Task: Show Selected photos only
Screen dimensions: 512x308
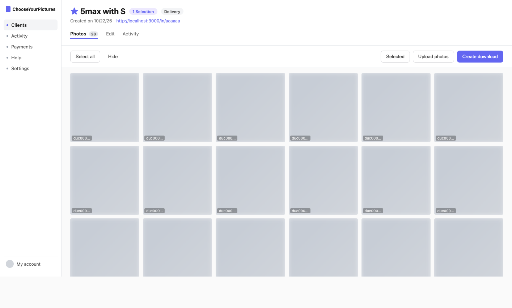Action: coord(395,56)
